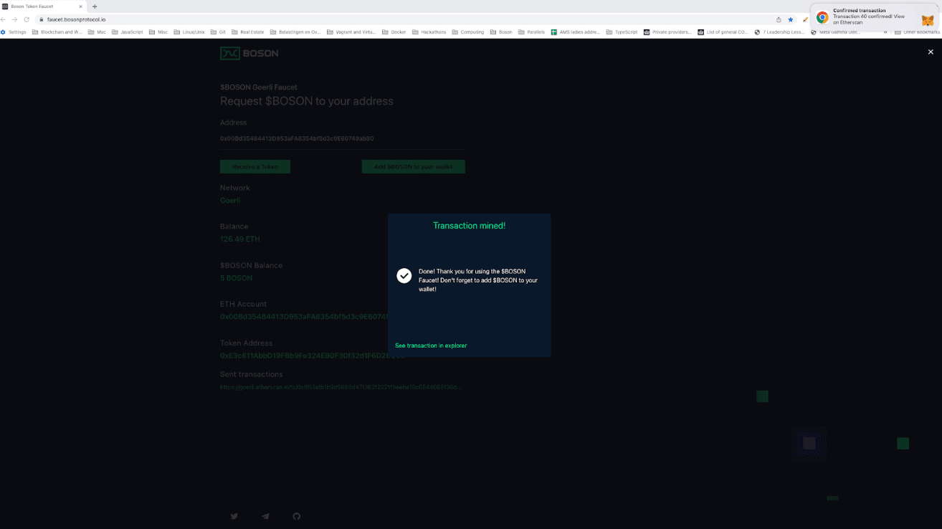Open the Linux/Unix bookmark folder
Screen dimensions: 942x529
click(x=189, y=32)
